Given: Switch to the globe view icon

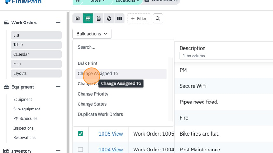Looking at the screenshot, I should pyautogui.click(x=109, y=18).
